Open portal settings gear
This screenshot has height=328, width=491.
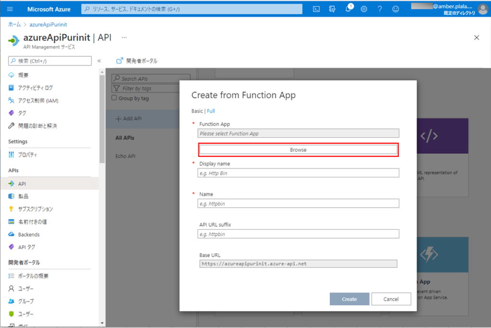(x=364, y=8)
